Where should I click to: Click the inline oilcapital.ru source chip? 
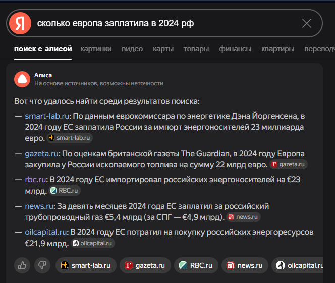(x=93, y=243)
